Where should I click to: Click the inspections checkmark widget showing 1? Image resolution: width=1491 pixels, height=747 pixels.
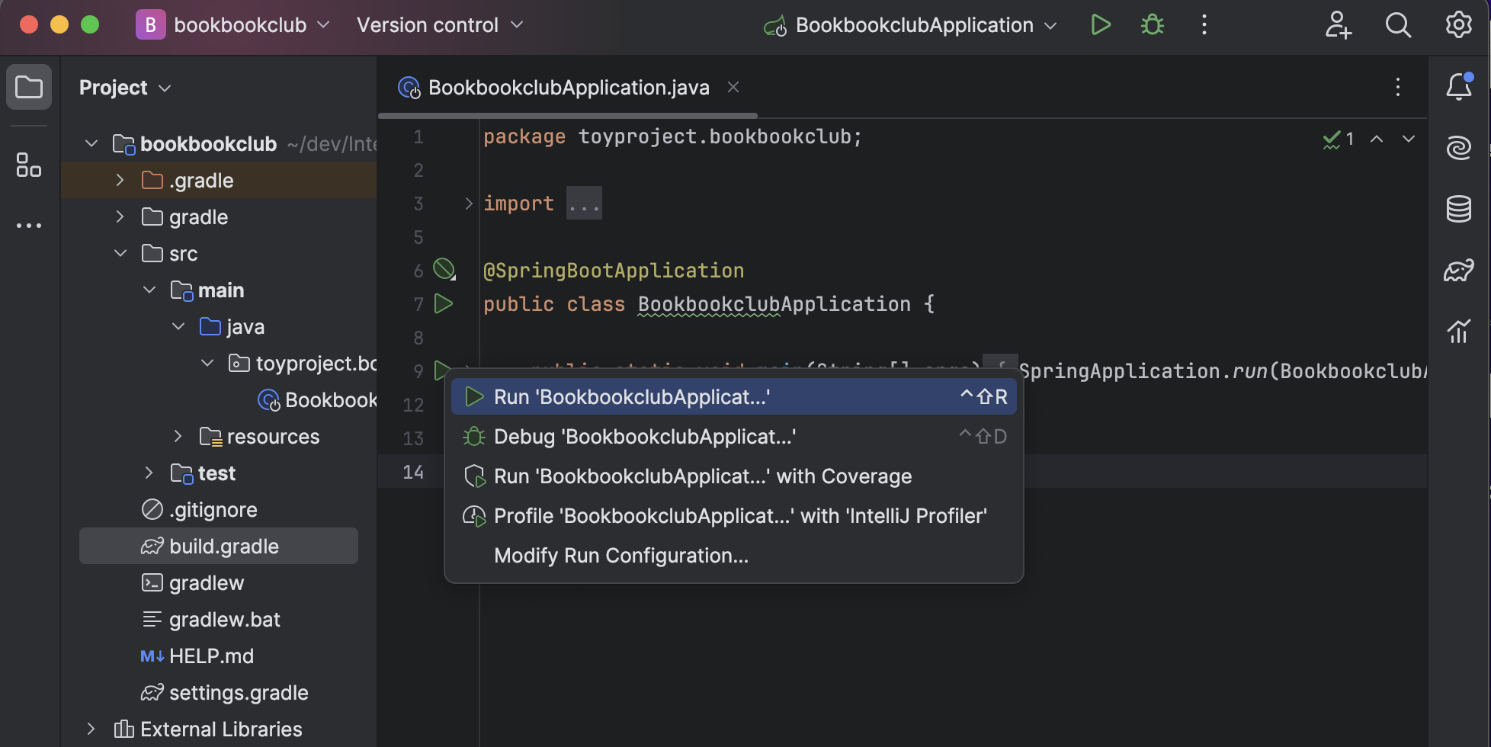click(1339, 139)
